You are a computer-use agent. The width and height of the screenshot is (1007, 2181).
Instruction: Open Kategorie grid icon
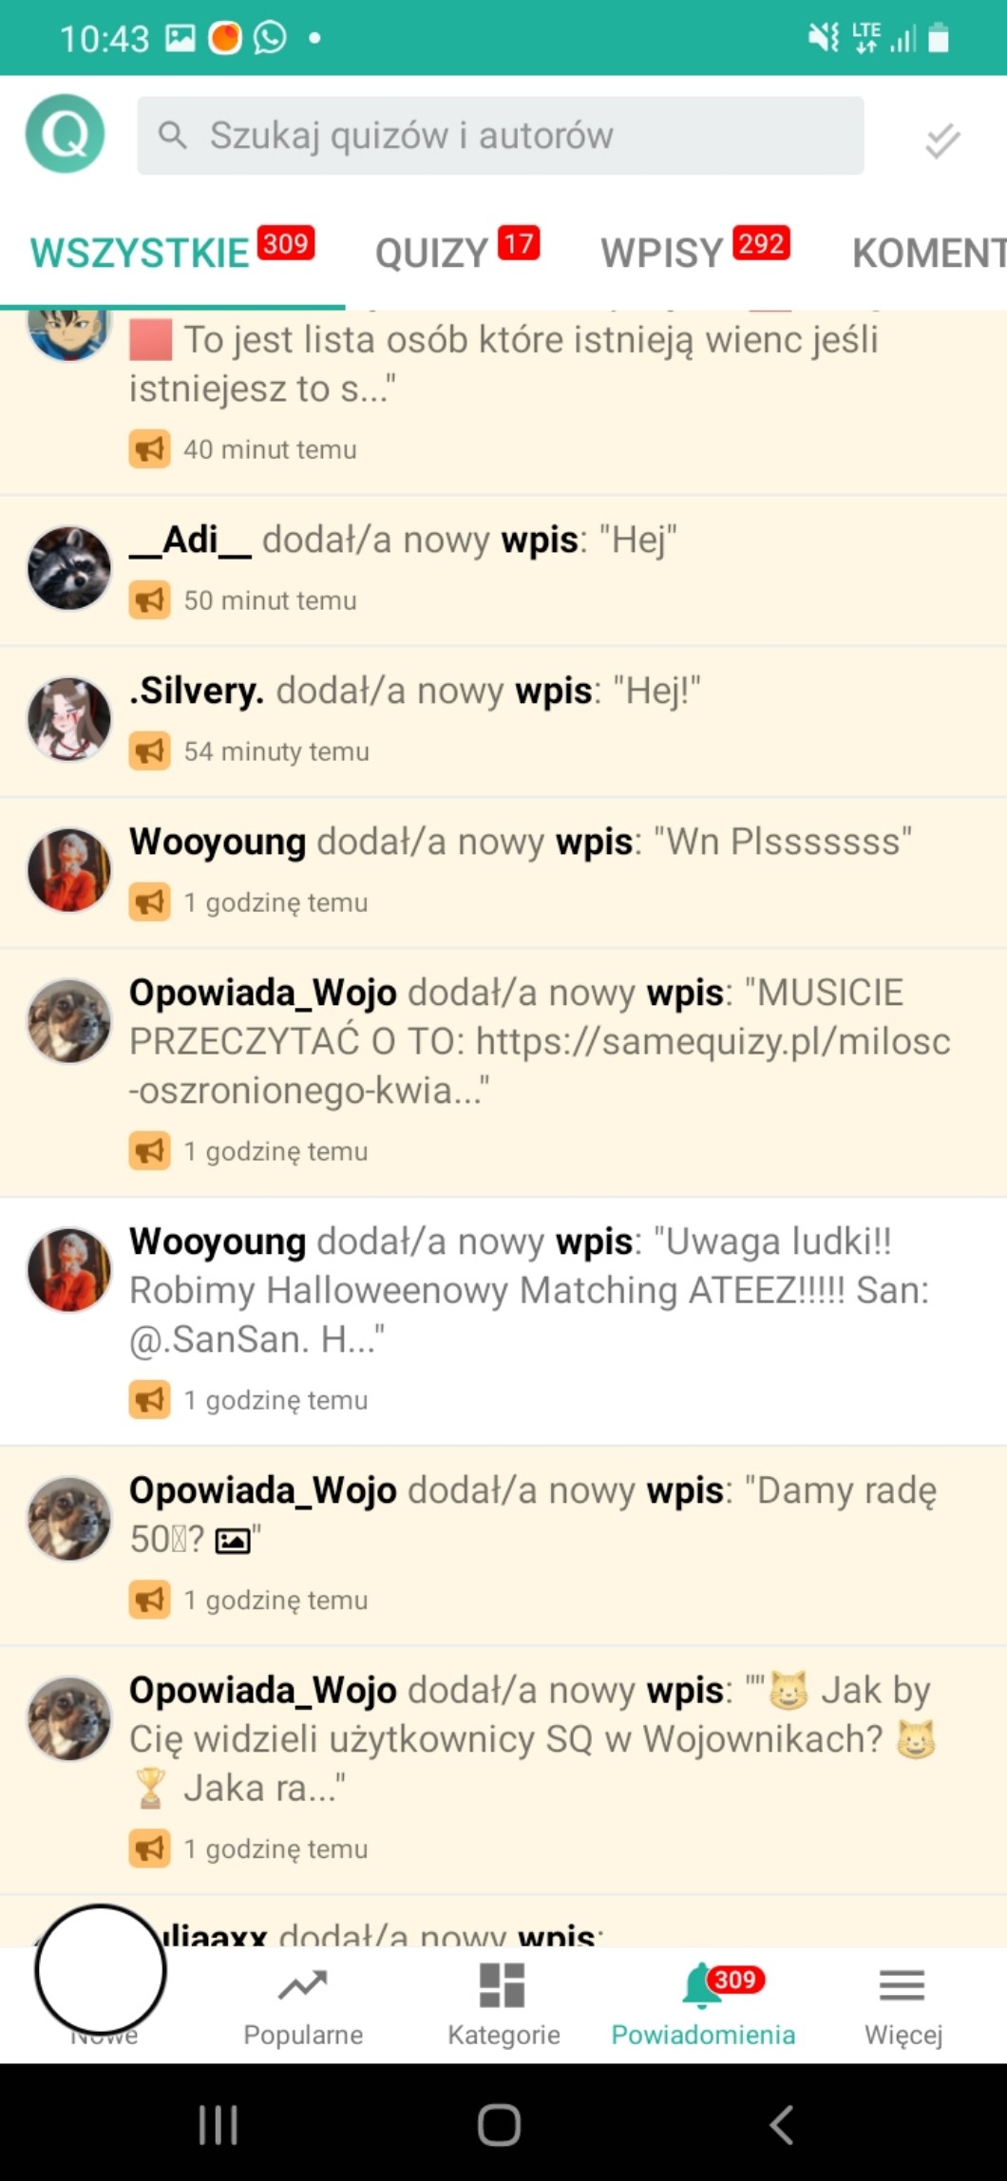tap(503, 1985)
